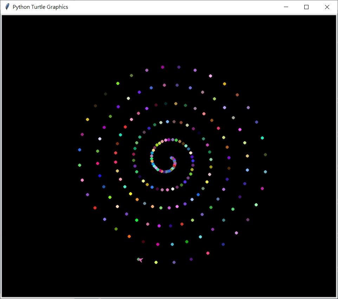Click the Python feather icon in the title bar
Screen dimensions: 338x299
7,7
